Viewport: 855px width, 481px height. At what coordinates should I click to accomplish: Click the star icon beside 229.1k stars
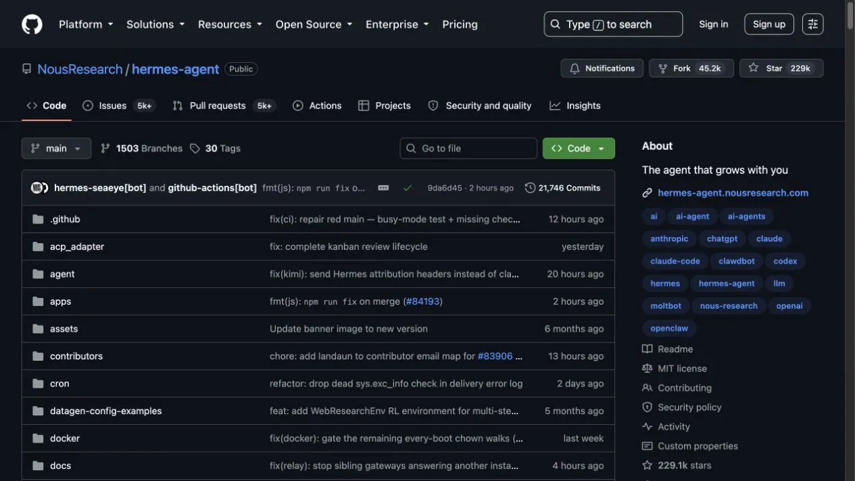(x=647, y=465)
